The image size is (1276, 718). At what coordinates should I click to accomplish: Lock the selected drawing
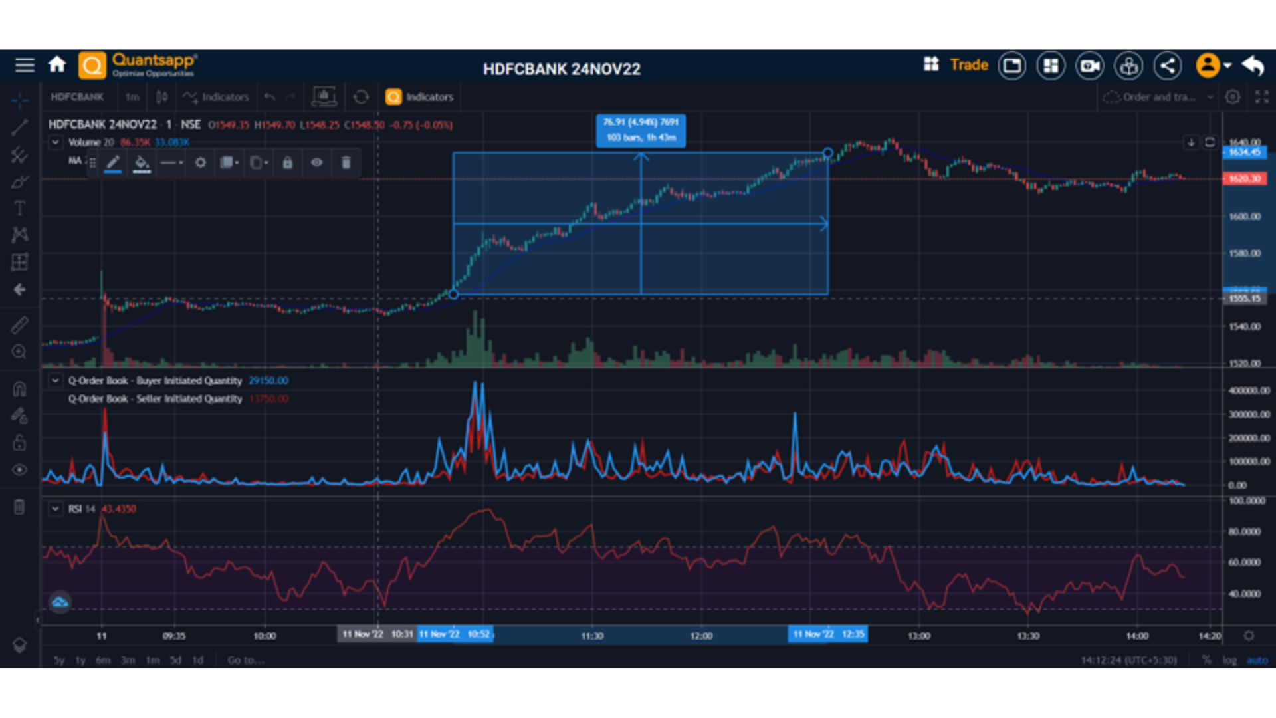coord(287,163)
